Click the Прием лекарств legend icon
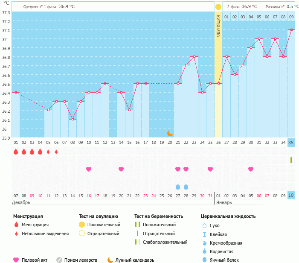 tap(59, 260)
